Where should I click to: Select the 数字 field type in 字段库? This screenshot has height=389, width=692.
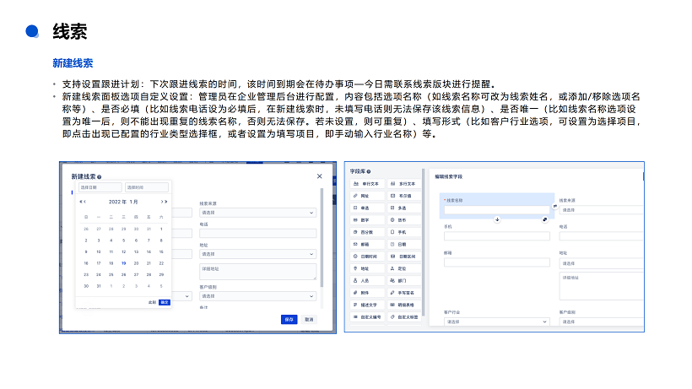click(367, 219)
